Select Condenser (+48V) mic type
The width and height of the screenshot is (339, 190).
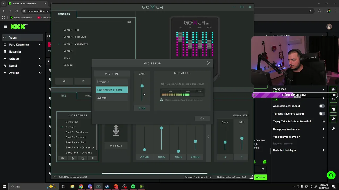pyautogui.click(x=112, y=90)
